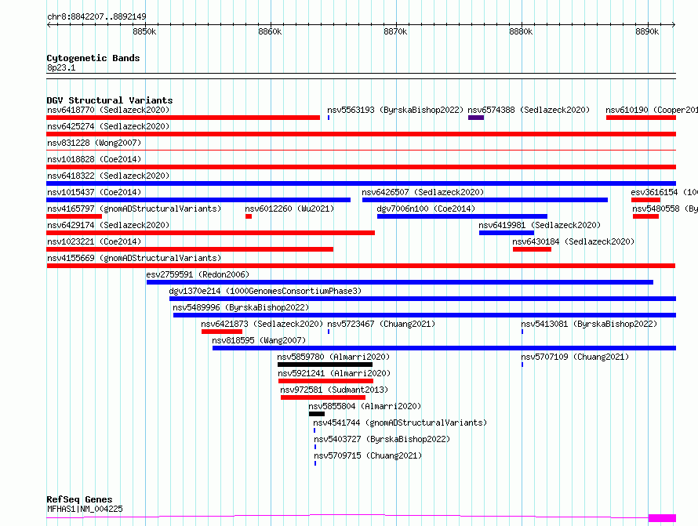Open nsv5403727 (ByrskaBishop2022) label
Viewport: 698px width, 526px height.
click(x=382, y=439)
